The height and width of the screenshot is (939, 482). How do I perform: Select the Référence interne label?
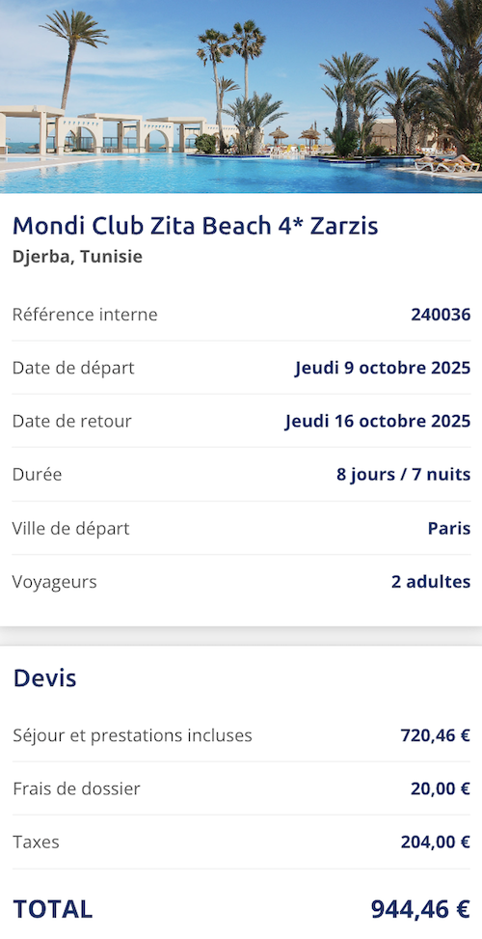[x=85, y=315]
